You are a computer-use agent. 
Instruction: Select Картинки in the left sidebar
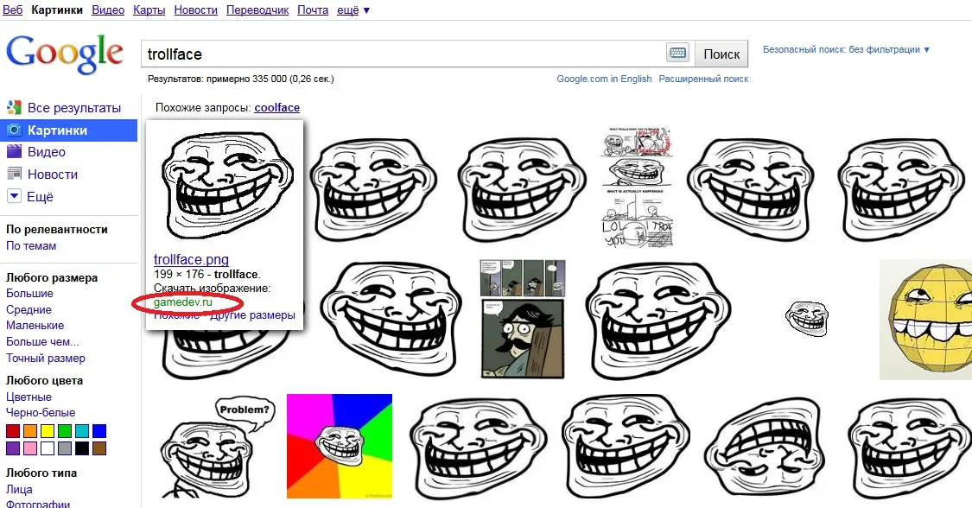tap(57, 130)
